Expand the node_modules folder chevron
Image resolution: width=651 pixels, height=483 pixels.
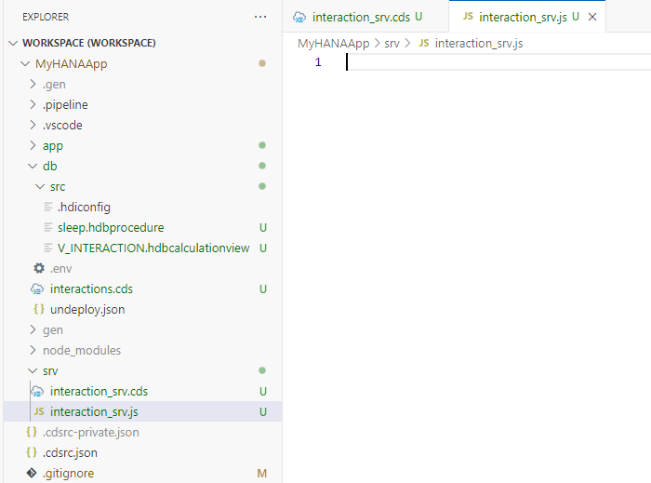(x=33, y=350)
